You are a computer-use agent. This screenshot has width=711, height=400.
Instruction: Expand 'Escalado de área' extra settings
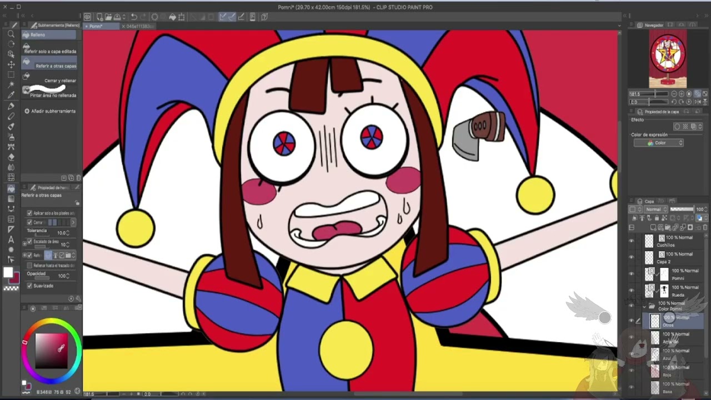[x=24, y=243]
